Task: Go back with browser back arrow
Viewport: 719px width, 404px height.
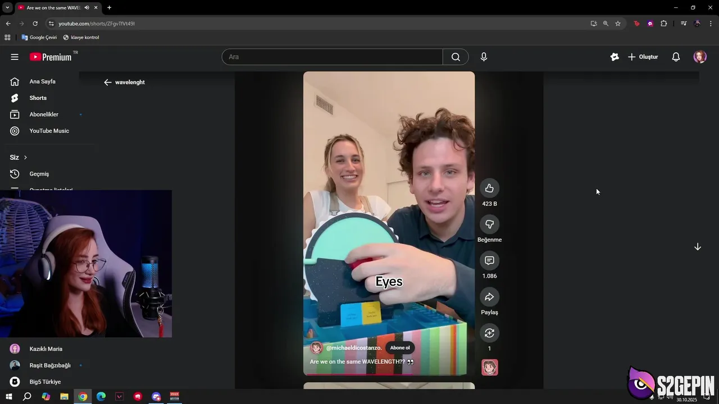Action: (8, 24)
